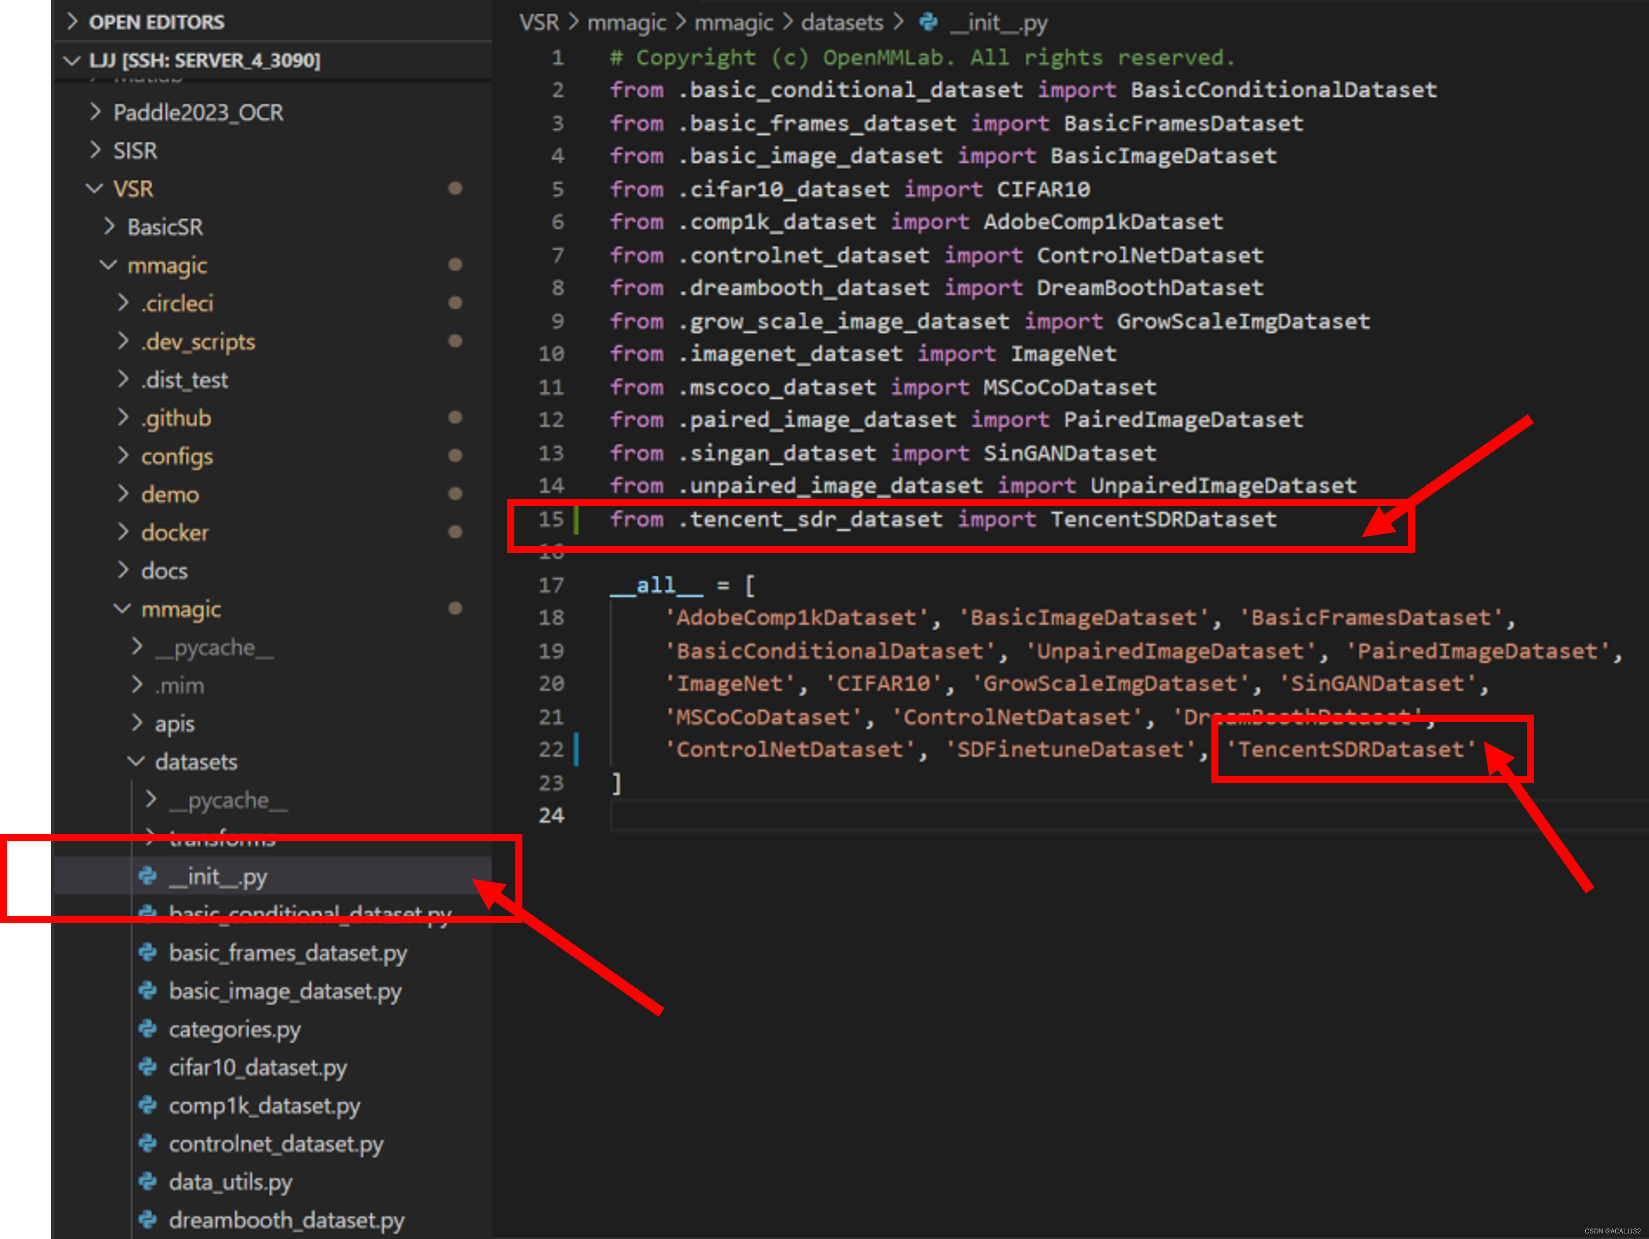This screenshot has width=1649, height=1239.
Task: Expand the configs folder
Action: 177,456
